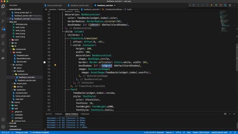Open Run and Debug view

pyautogui.click(x=3, y=28)
